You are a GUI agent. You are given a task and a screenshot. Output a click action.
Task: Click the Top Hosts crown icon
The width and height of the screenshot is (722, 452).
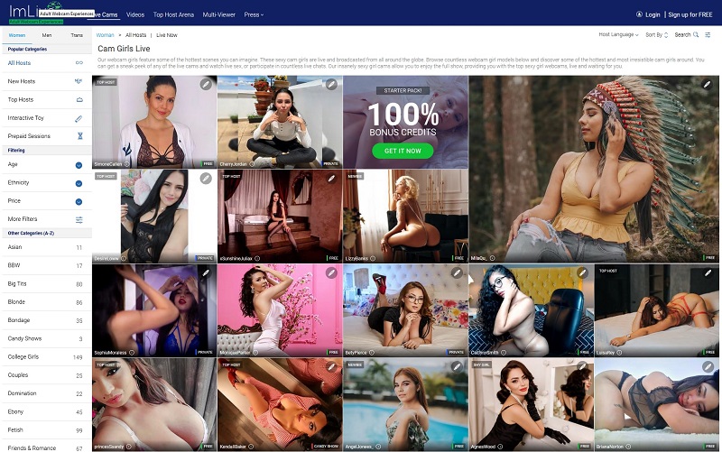pos(79,99)
